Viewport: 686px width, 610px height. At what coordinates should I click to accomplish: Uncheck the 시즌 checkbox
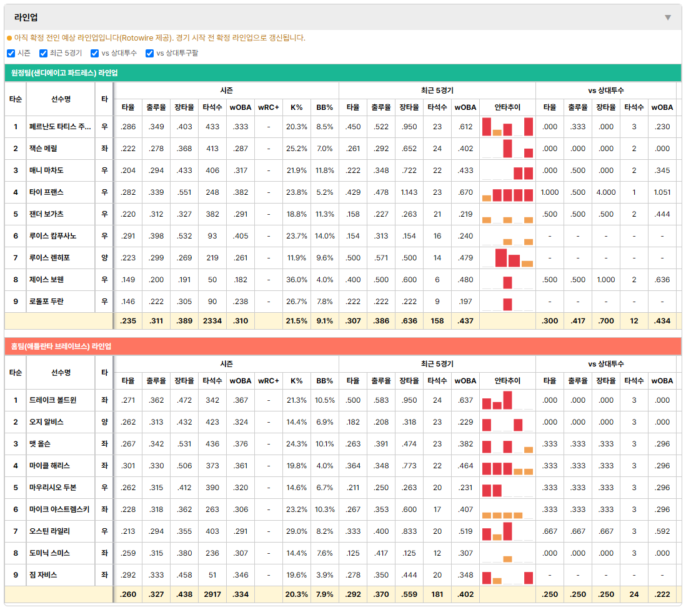click(11, 53)
